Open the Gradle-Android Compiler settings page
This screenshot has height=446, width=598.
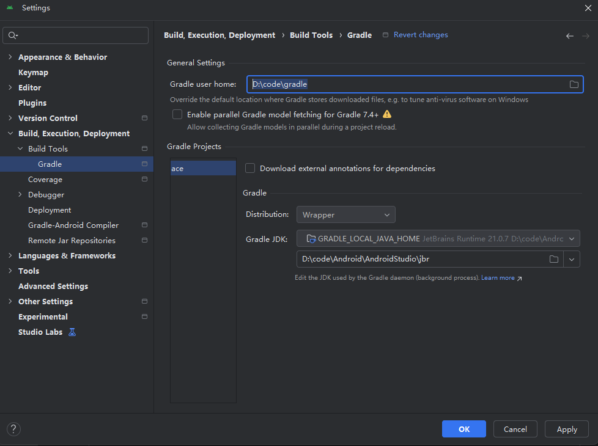pyautogui.click(x=73, y=225)
